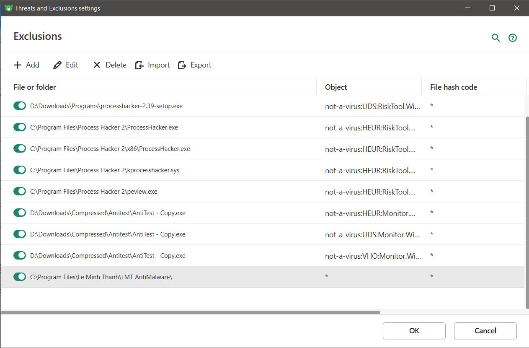Click the Add plus icon
Viewport: 529px width, 348px height.
(18, 65)
